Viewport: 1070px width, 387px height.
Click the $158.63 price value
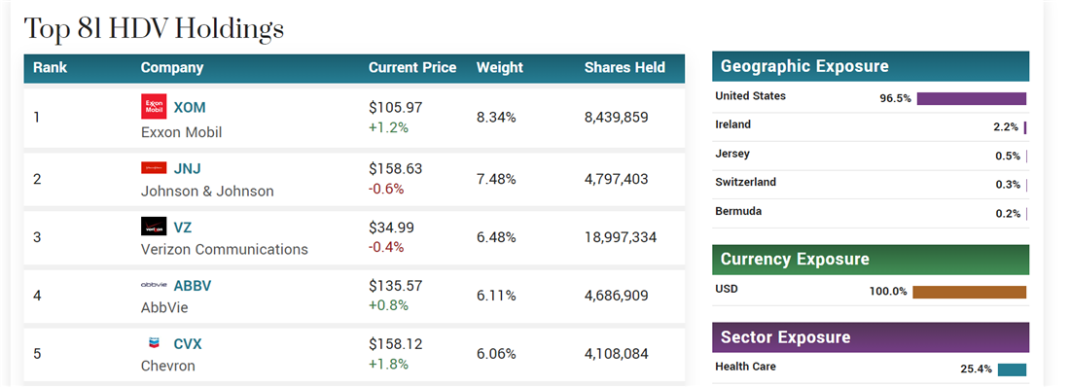[x=396, y=168]
